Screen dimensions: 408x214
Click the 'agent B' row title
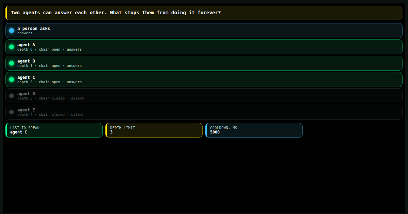(x=26, y=61)
